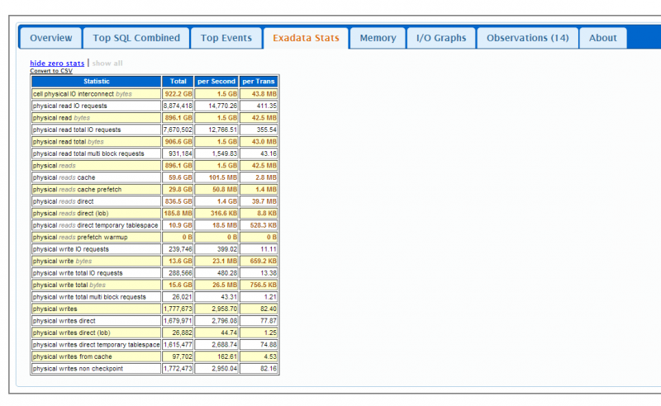This screenshot has height=406, width=661.
Task: Click the 13.6 GB total value
Action: [180, 261]
